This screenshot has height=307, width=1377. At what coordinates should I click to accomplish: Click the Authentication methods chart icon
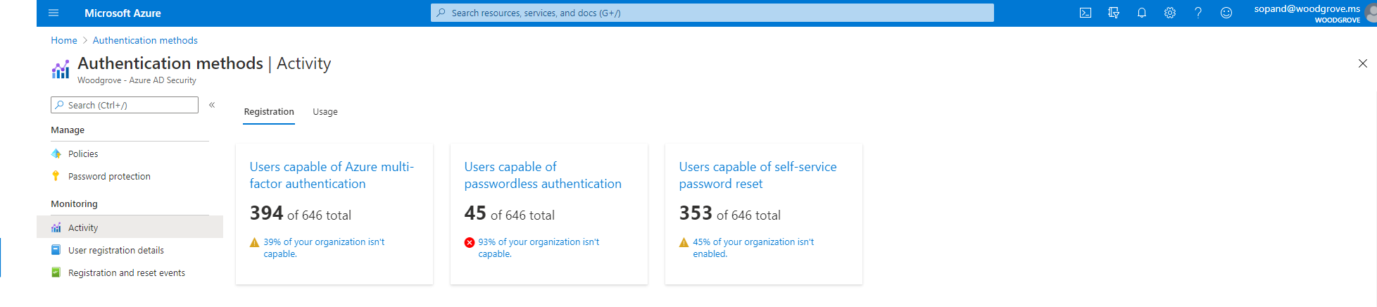(x=61, y=69)
